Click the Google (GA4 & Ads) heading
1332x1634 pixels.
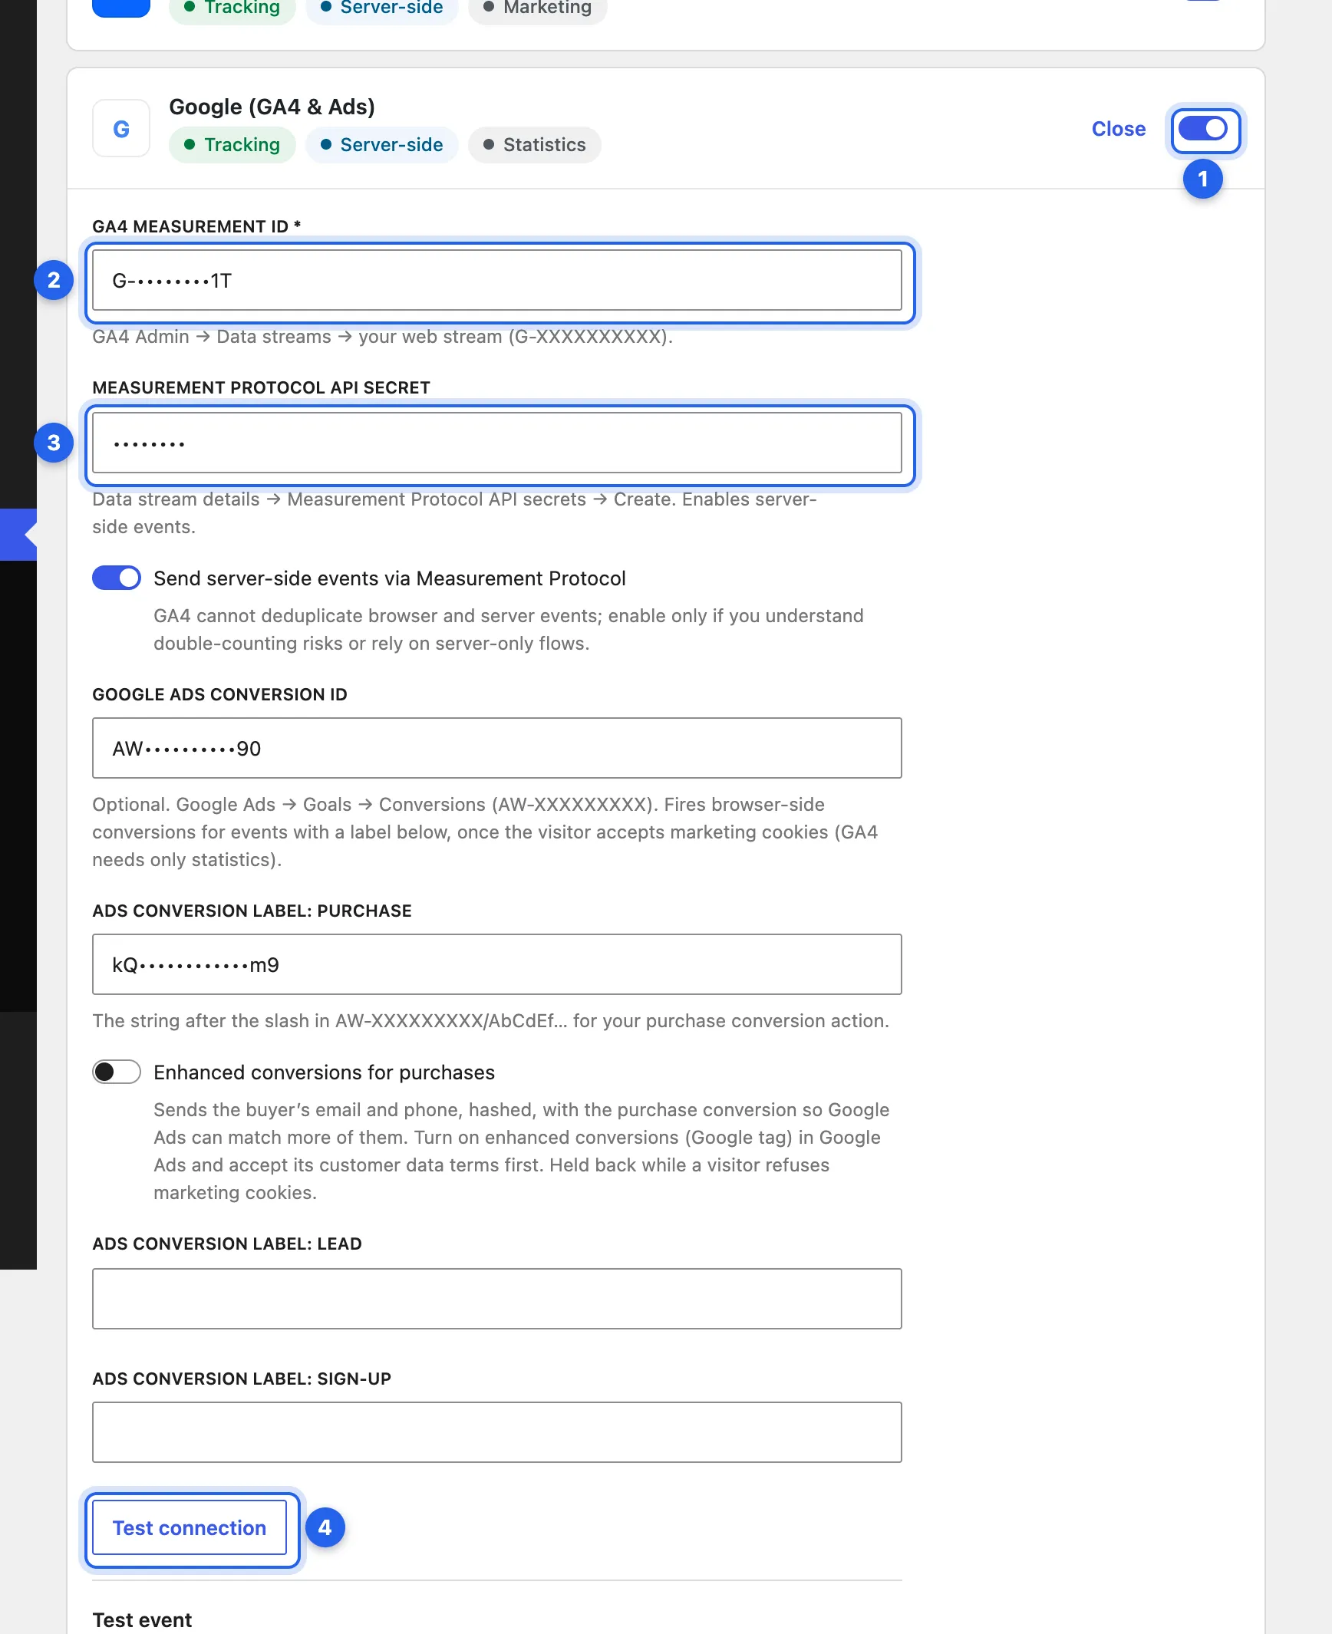tap(272, 107)
